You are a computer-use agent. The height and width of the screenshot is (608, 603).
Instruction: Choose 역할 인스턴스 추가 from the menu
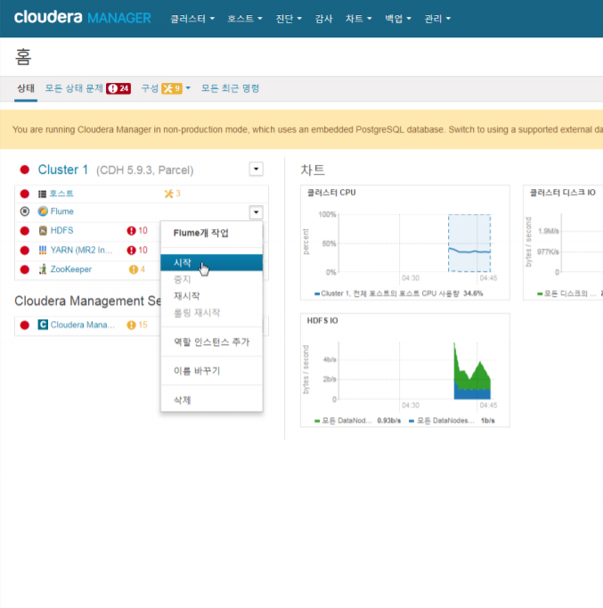click(211, 341)
